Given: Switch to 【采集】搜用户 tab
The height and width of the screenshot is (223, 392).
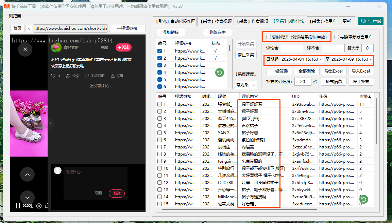Looking at the screenshot, I should point(323,21).
